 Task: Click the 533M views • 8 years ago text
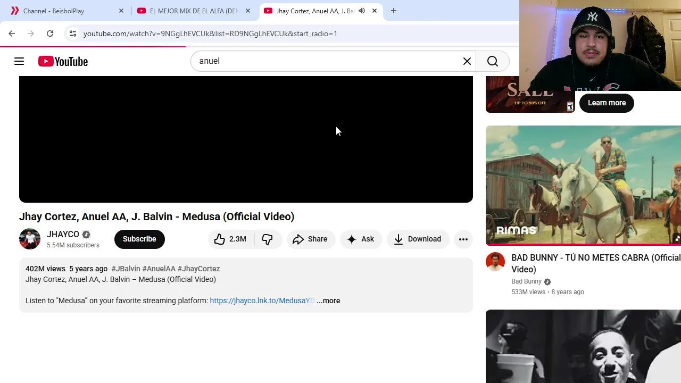point(547,292)
